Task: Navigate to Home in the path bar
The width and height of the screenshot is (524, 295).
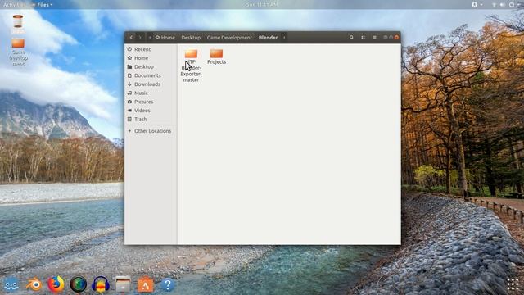Action: (165, 38)
